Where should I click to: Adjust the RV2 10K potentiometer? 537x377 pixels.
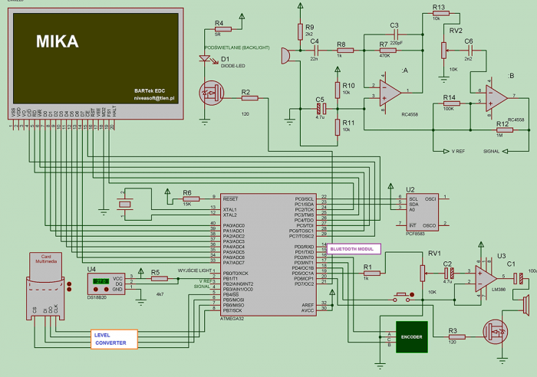443,51
